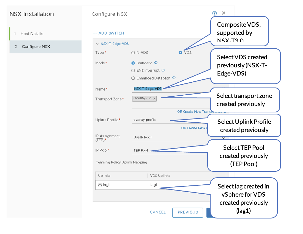
Task: Select the VDS type radio button
Action: coord(180,53)
